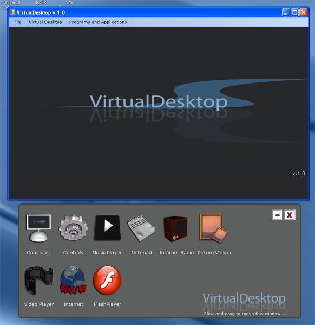
Task: Launch the Video Player film icon
Action: pyautogui.click(x=38, y=281)
